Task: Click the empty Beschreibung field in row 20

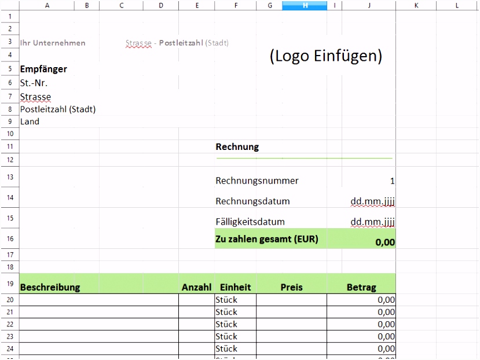Action: (99, 300)
